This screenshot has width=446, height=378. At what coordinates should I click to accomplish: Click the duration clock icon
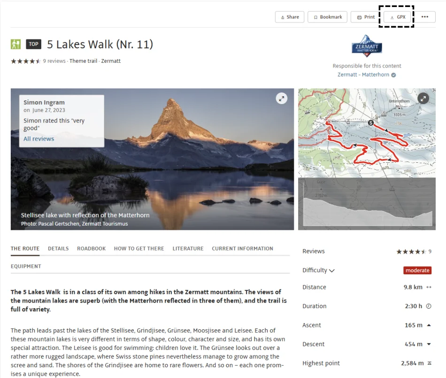(429, 306)
